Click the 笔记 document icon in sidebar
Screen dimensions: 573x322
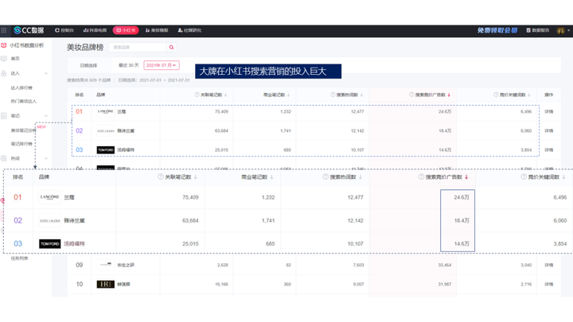click(x=4, y=116)
